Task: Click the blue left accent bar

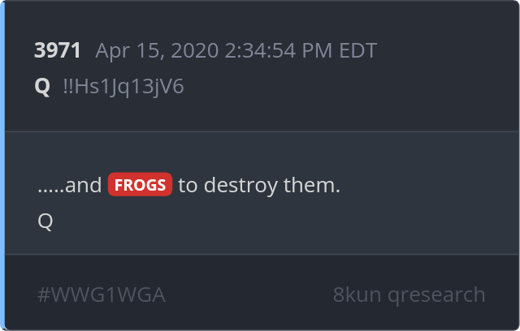Action: click(x=2, y=165)
